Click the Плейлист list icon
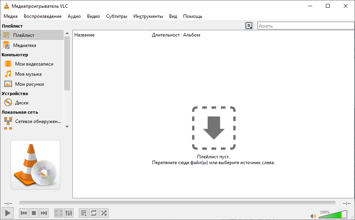The image size is (355, 220). [x=6, y=35]
